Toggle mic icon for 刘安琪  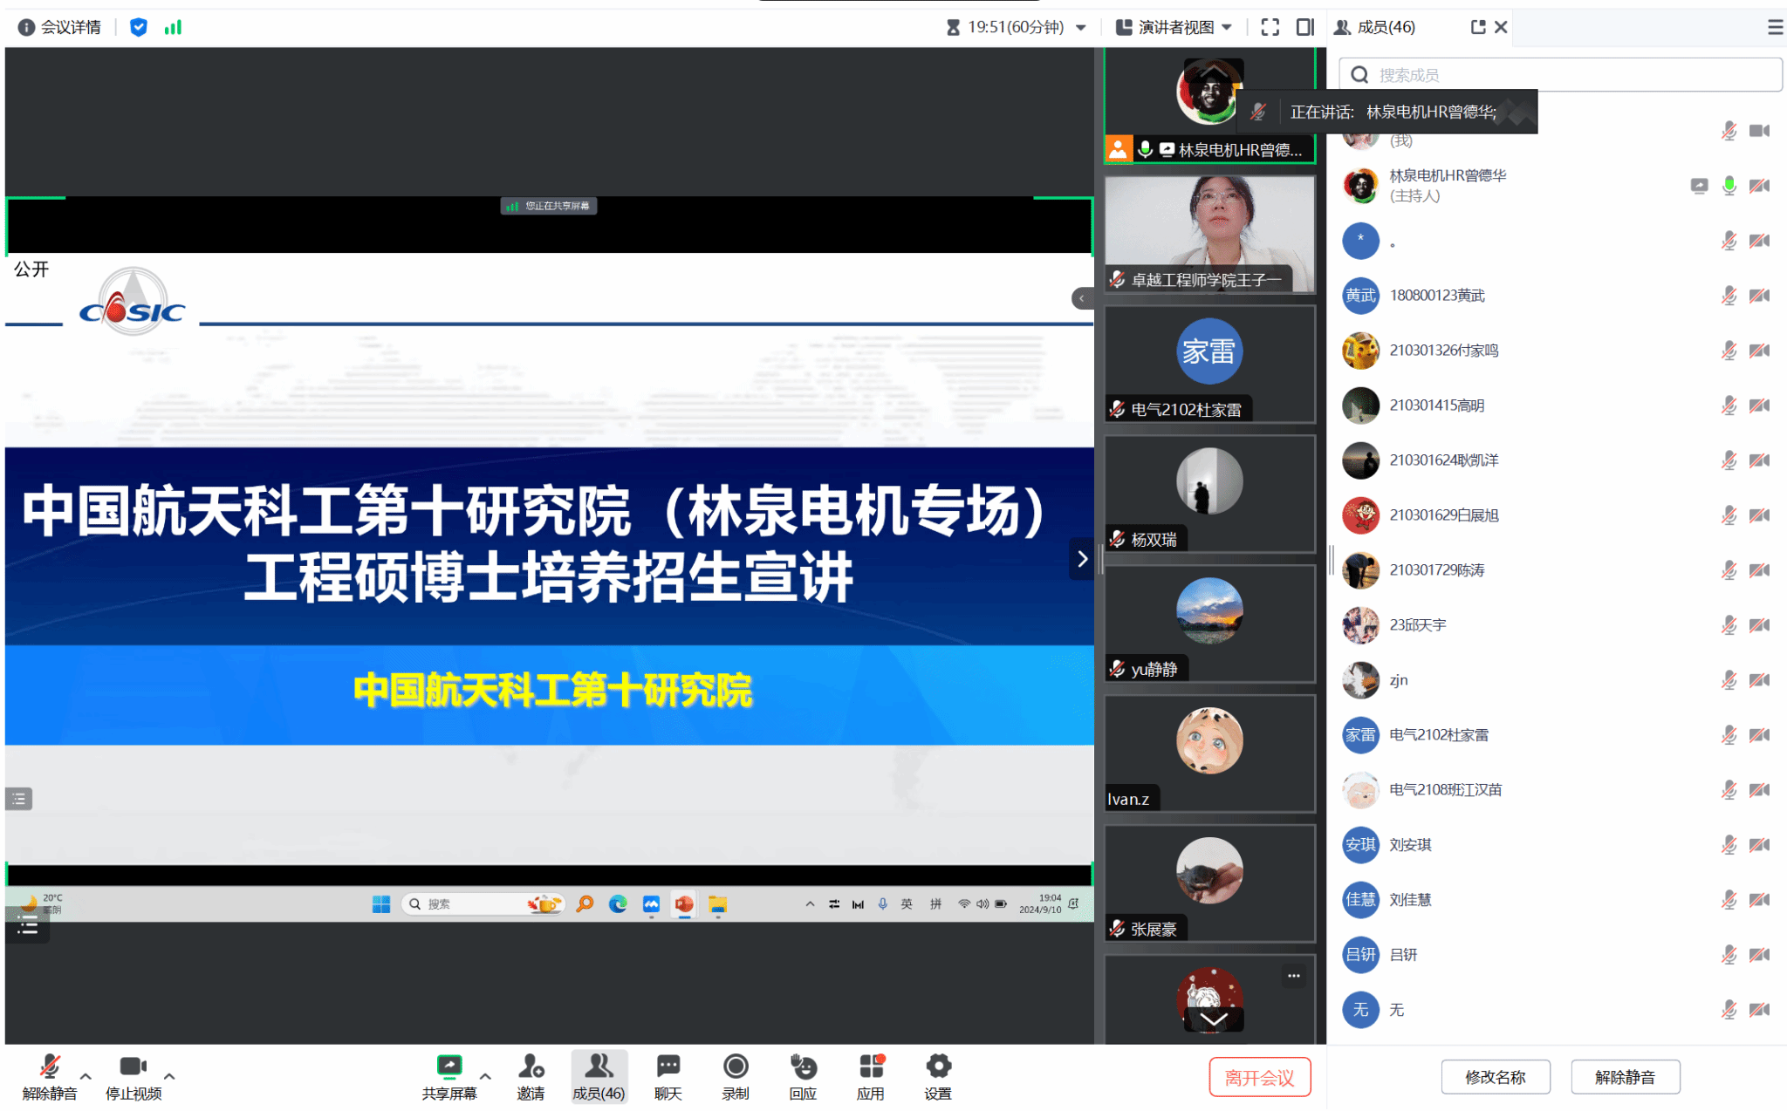[1729, 845]
